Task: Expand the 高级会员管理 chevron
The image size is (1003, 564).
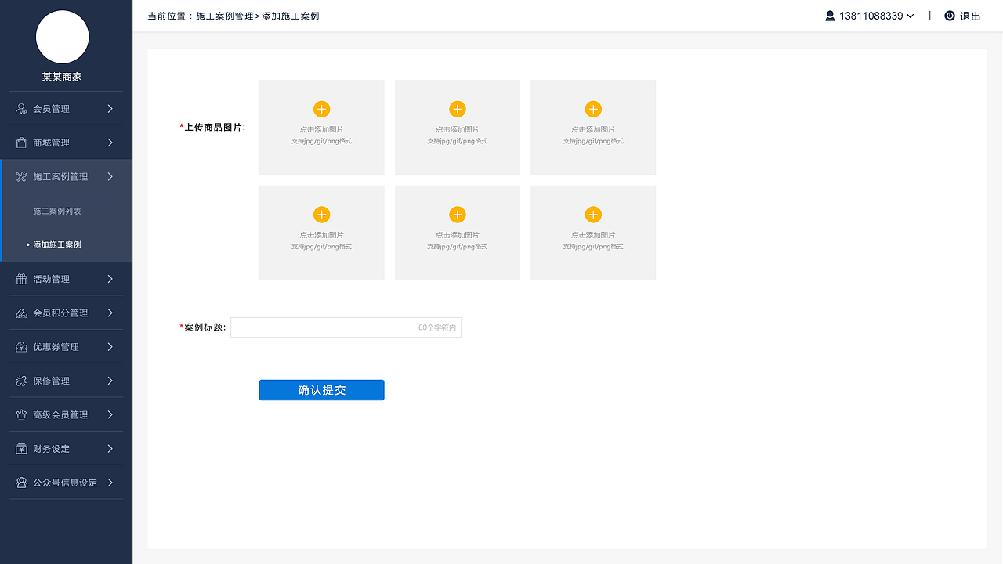Action: tap(110, 414)
